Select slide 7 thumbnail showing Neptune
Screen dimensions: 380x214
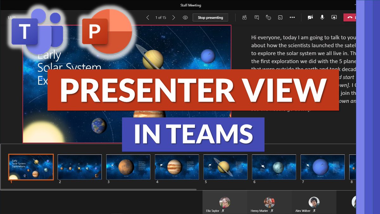coord(323,167)
